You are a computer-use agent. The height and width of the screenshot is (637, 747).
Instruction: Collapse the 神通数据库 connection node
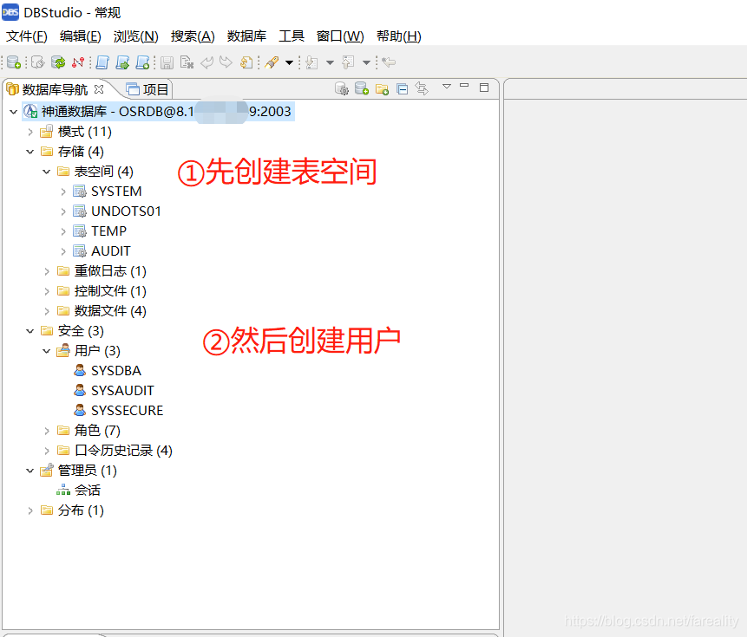pos(13,112)
